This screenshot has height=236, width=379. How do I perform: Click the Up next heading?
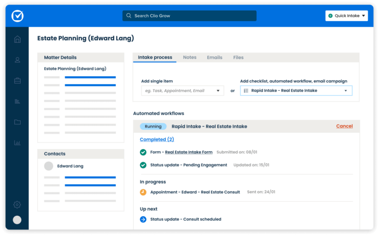pos(149,209)
